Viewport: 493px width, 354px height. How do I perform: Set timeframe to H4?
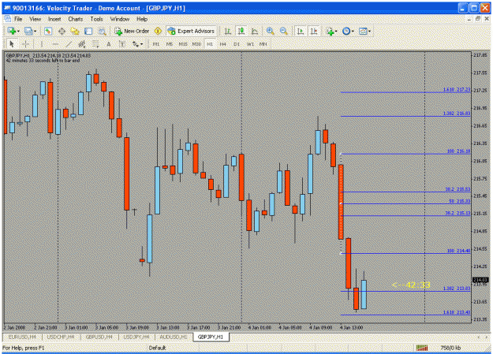coord(223,44)
